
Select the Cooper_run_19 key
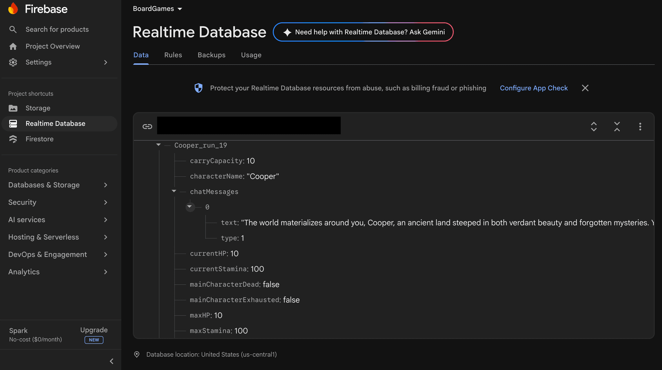[201, 145]
